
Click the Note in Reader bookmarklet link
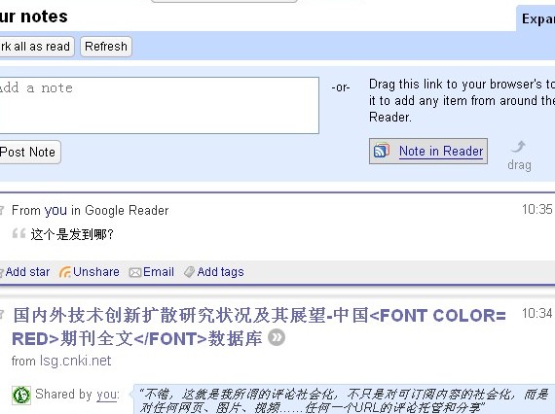[441, 152]
